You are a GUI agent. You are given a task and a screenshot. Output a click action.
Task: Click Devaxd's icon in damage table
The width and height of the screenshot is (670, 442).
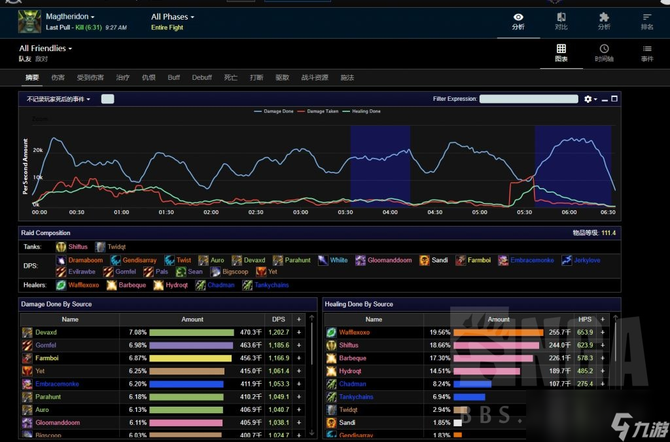pyautogui.click(x=27, y=332)
